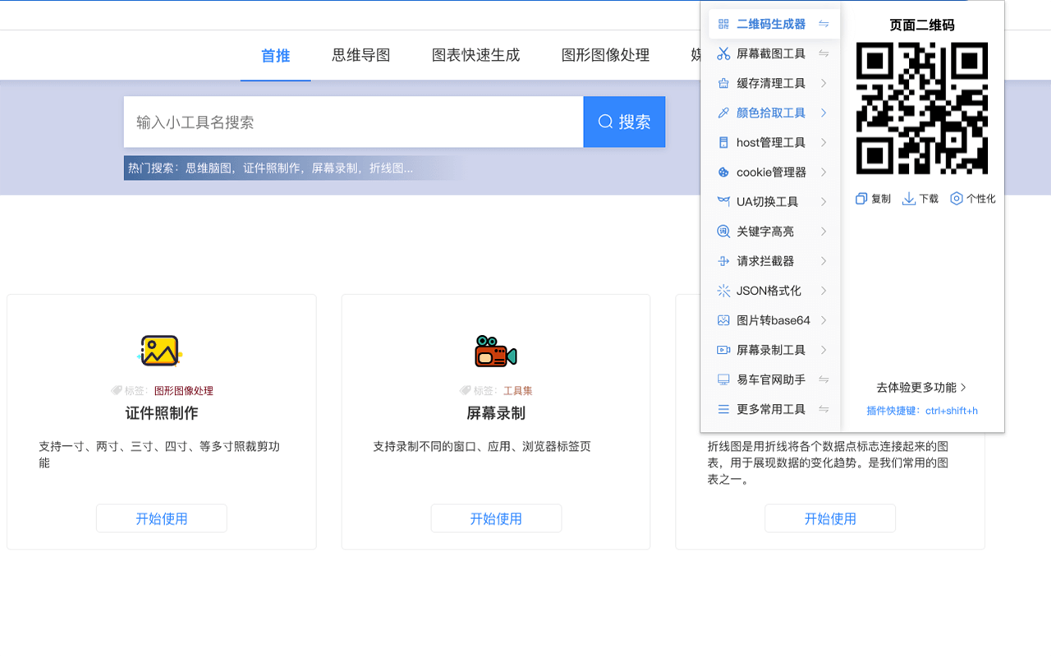Click 开始使用 under 屏幕录制
This screenshot has height=657, width=1051.
(x=496, y=518)
